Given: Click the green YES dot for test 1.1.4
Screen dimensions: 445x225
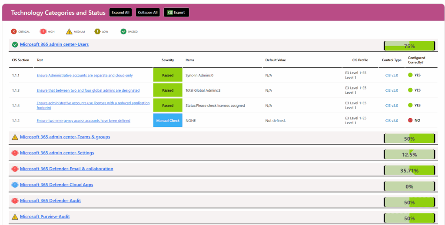Looking at the screenshot, I should pyautogui.click(x=410, y=105).
